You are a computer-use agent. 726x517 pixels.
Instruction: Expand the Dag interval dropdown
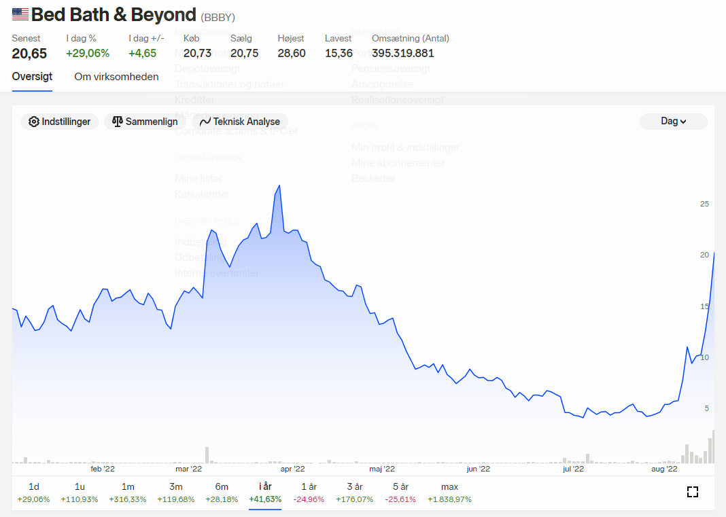pos(673,121)
